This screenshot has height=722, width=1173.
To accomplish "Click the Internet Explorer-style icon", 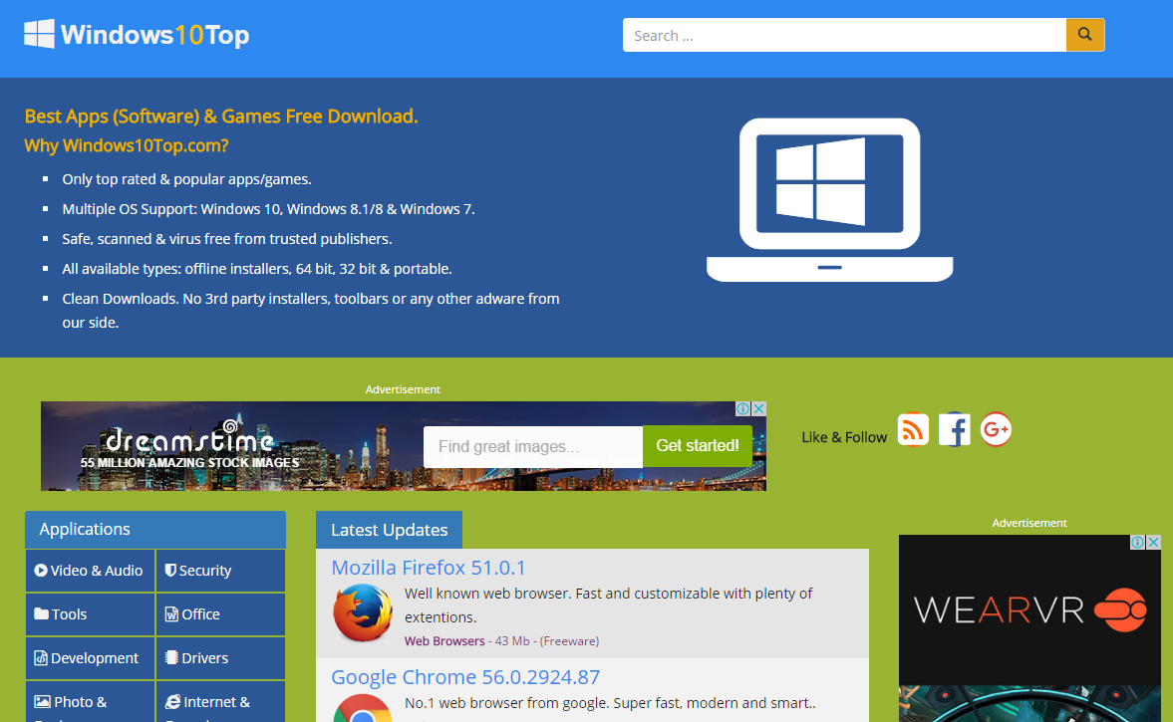I will tap(172, 702).
